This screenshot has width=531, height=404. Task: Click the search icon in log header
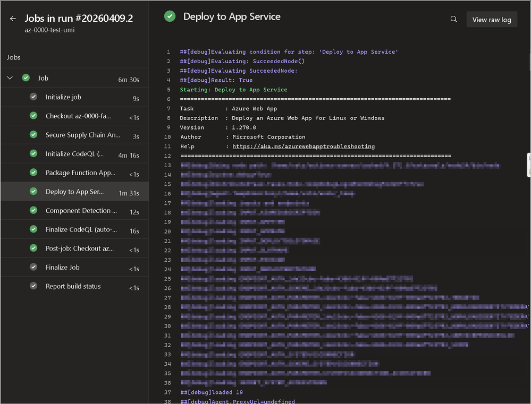453,19
